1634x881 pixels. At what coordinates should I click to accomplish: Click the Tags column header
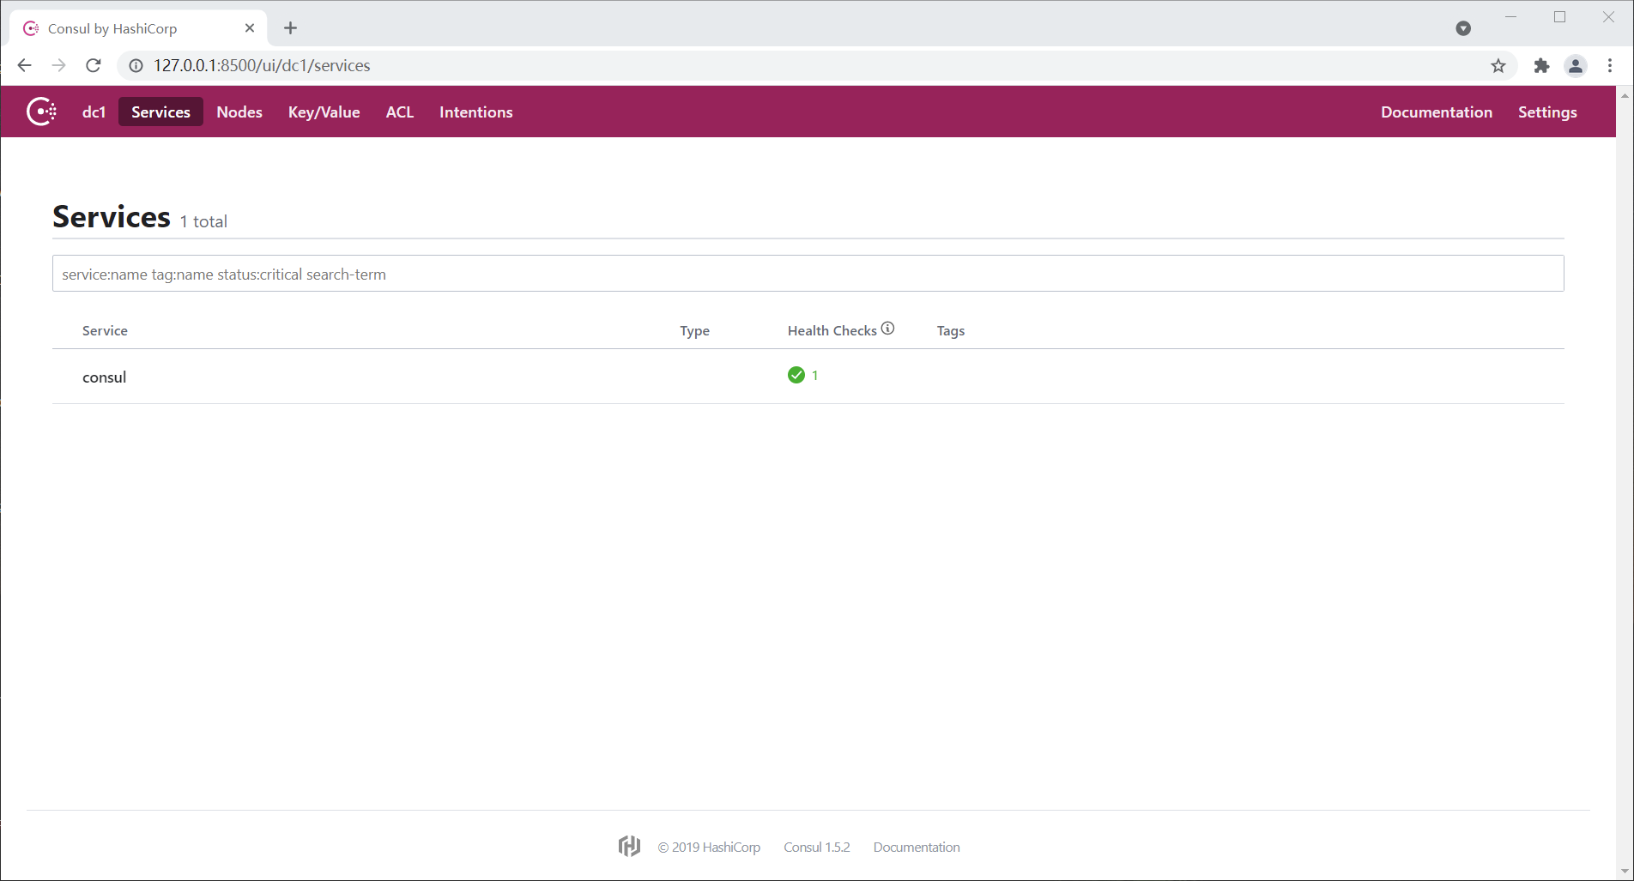951,331
